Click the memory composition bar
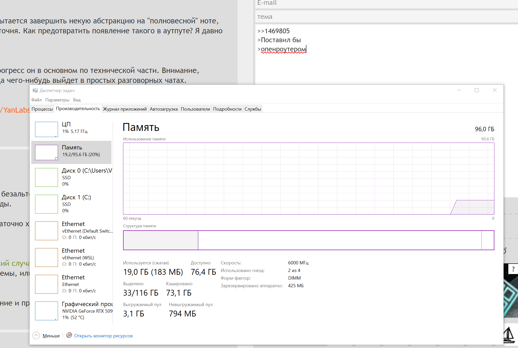This screenshot has height=348, width=518. [308, 240]
